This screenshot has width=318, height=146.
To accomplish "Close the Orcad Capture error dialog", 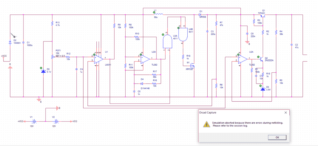I will tap(286, 113).
